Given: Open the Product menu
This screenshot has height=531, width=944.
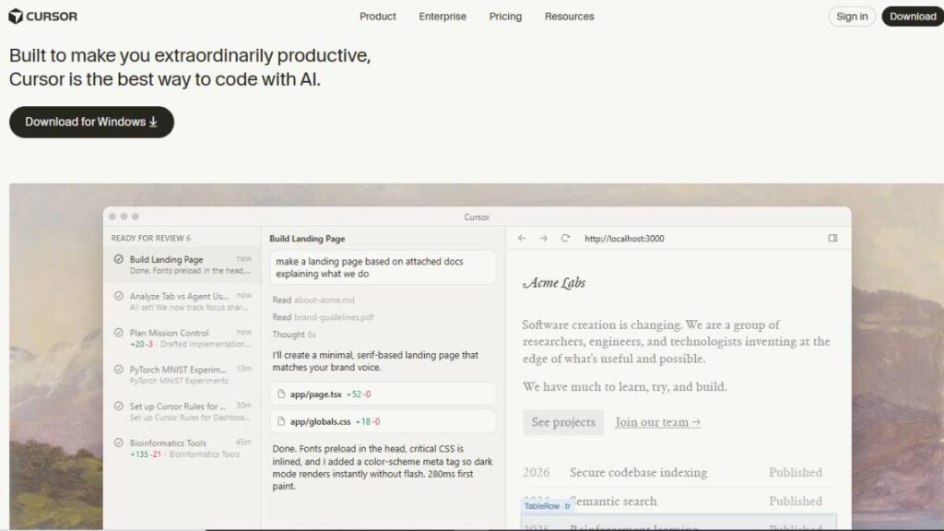Looking at the screenshot, I should tap(377, 16).
